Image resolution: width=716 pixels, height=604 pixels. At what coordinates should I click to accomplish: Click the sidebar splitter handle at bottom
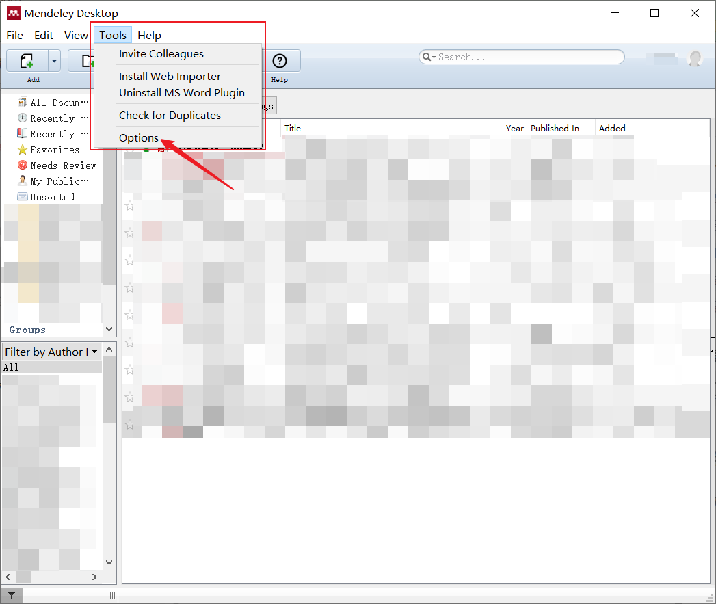point(112,595)
